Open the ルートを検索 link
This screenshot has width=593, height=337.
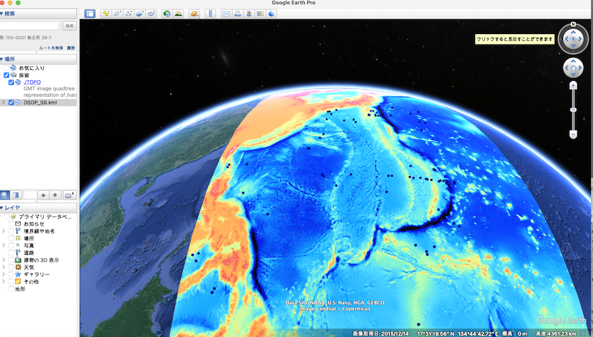[x=51, y=48]
